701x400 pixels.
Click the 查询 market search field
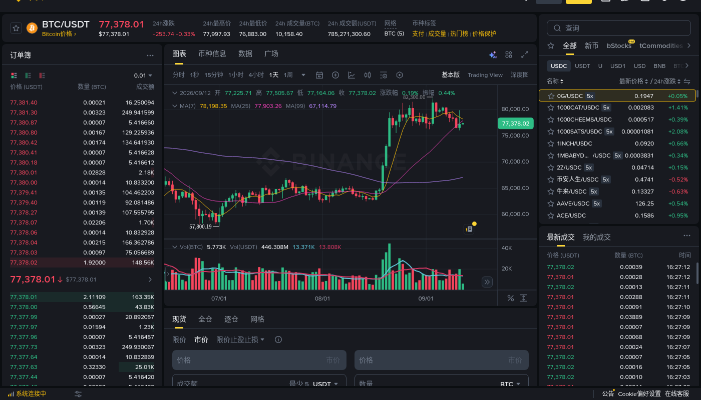click(x=619, y=28)
